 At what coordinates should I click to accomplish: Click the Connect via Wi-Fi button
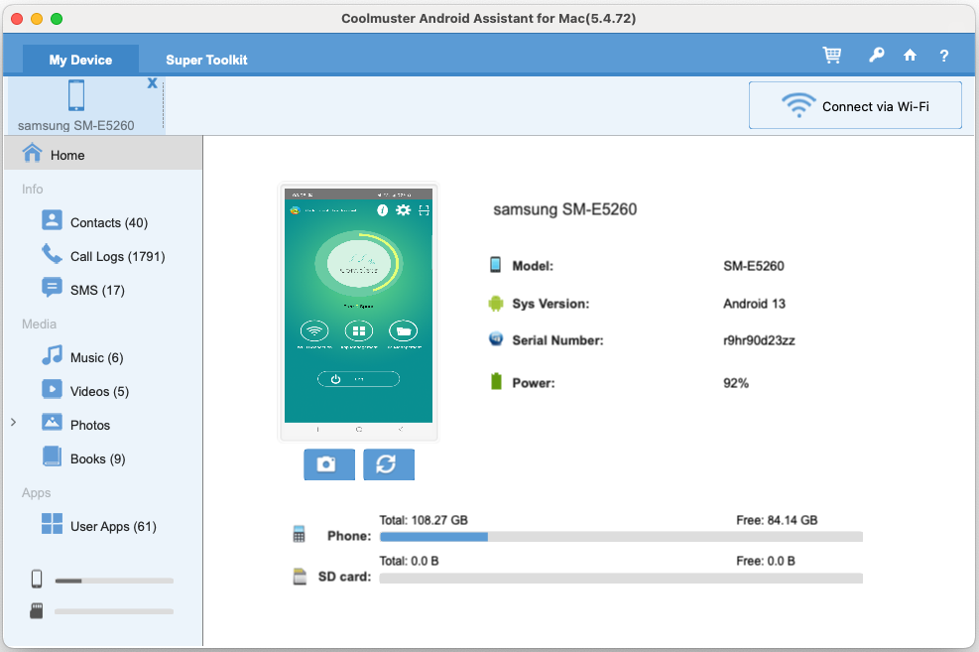pyautogui.click(x=855, y=105)
